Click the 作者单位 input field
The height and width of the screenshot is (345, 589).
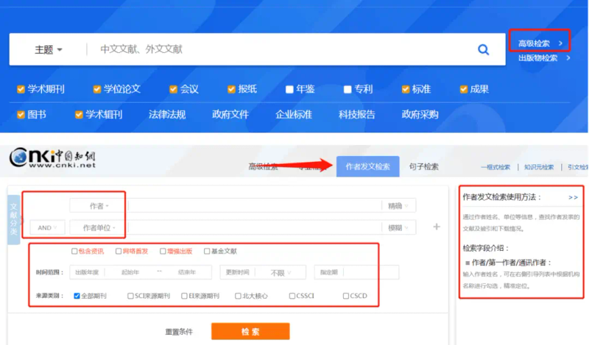pyautogui.click(x=255, y=227)
